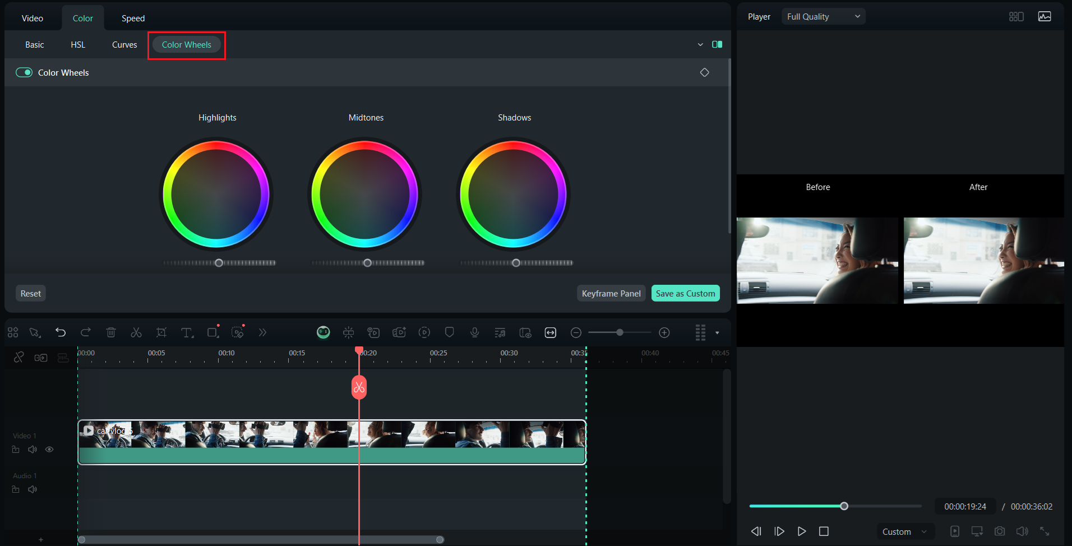Hide the Video 1 track with the eye toggle
Viewport: 1072px width, 546px height.
coord(49,449)
